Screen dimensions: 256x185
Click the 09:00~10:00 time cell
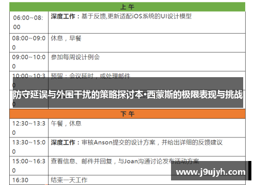[29, 62]
